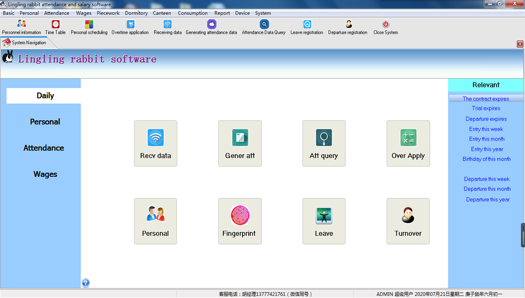525x298 pixels.
Task: Click the Recv data tile
Action: point(155,143)
